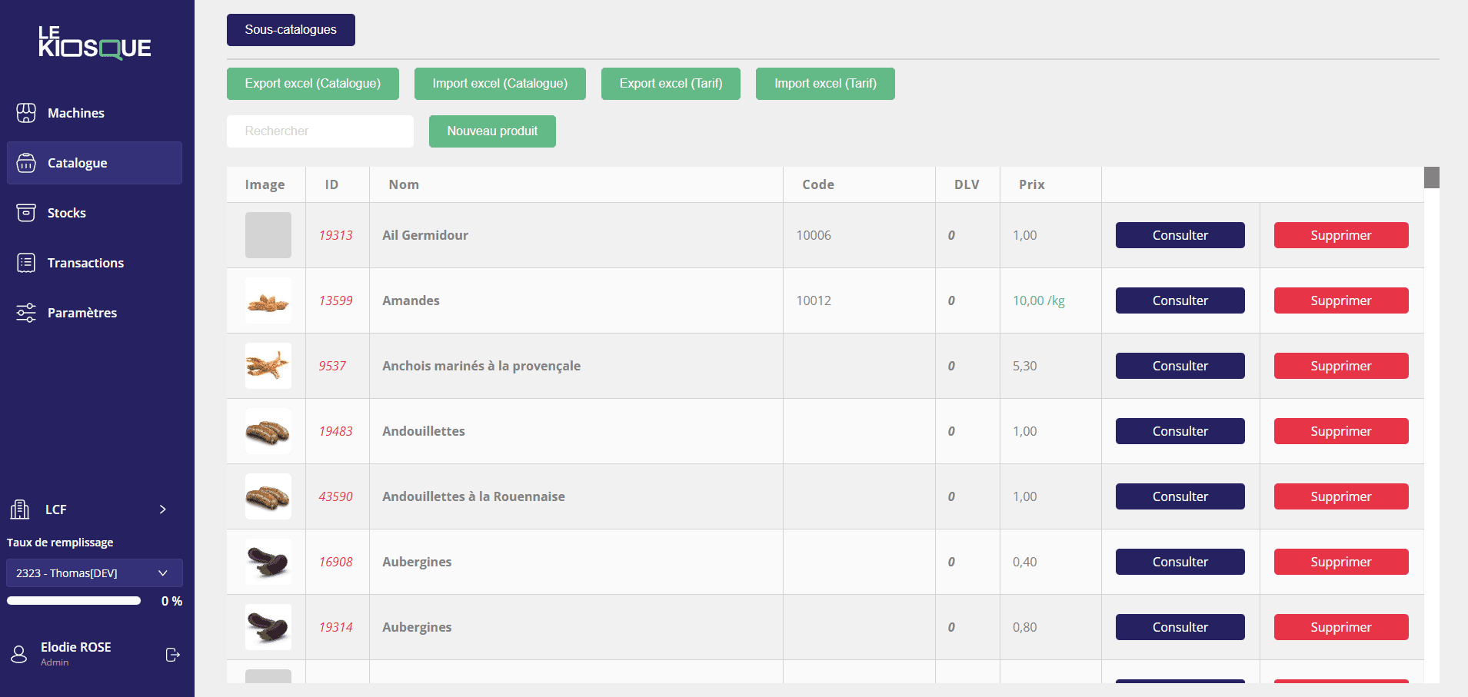Open Machines in the sidebar
The image size is (1468, 697).
[x=95, y=113]
